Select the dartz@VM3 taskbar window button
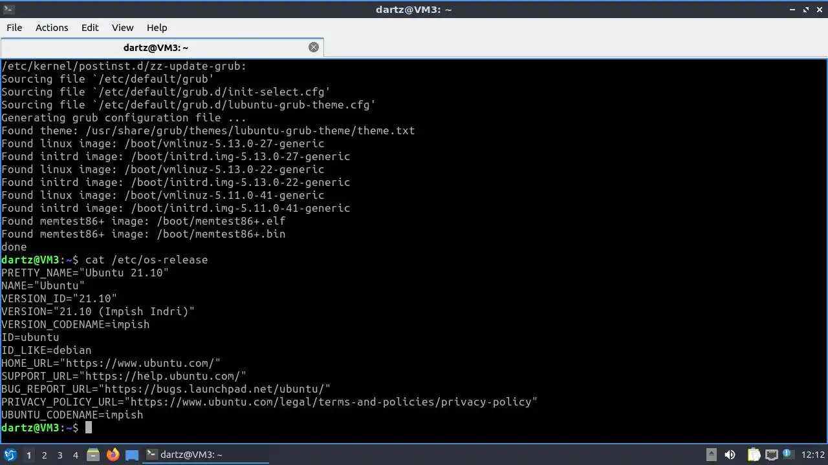 point(206,455)
